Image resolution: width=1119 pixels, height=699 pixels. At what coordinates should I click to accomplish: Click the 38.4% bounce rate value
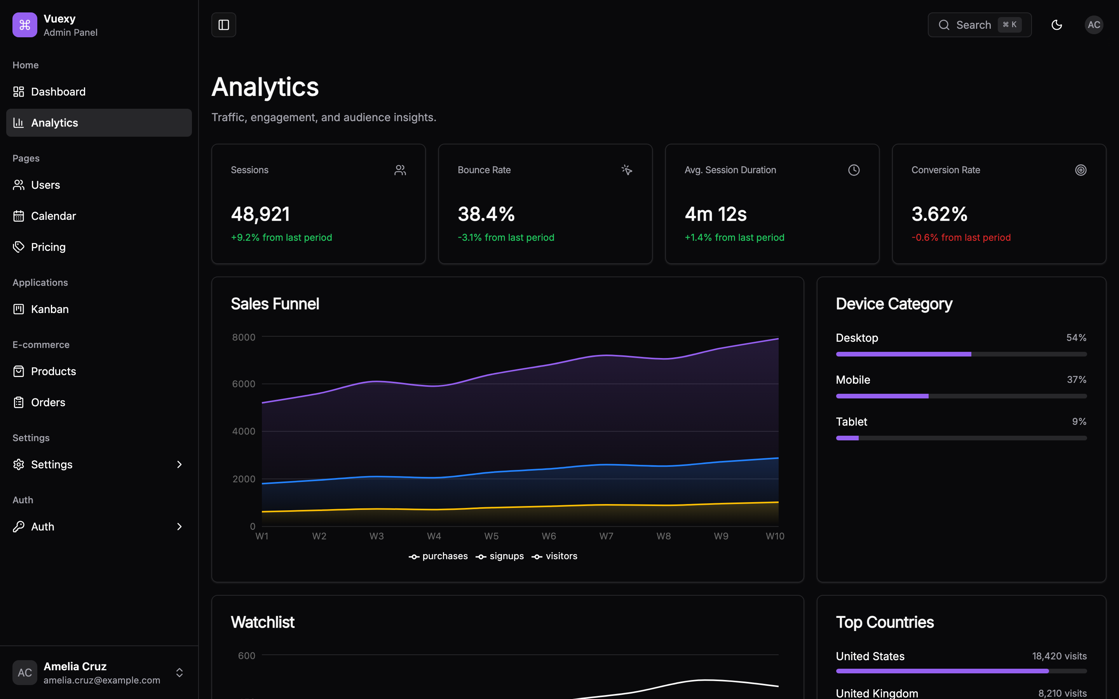486,214
